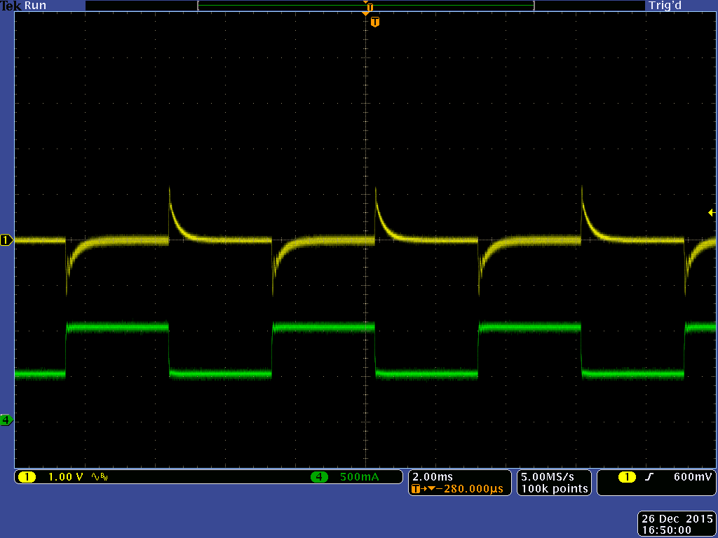Click the channel 1 ground reference marker
This screenshot has height=538, width=718.
(x=6, y=240)
